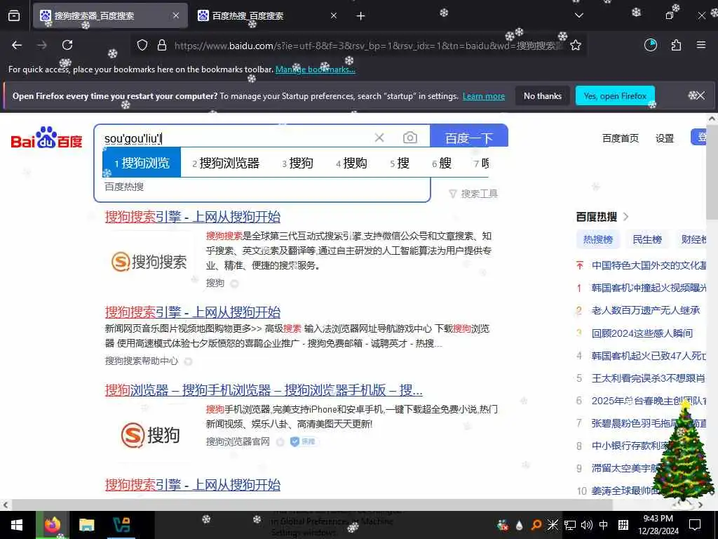Go to 百度首页 link
This screenshot has height=539, width=718.
coord(620,138)
